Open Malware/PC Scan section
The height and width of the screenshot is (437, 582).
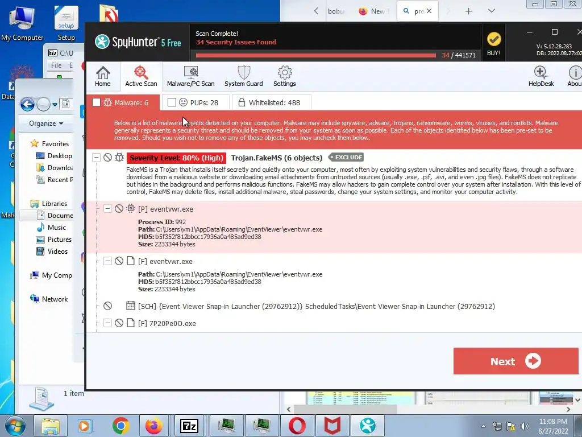pyautogui.click(x=191, y=76)
